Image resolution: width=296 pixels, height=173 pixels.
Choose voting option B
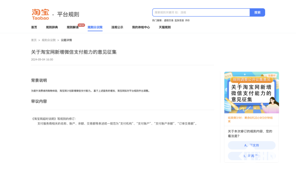click(252, 156)
